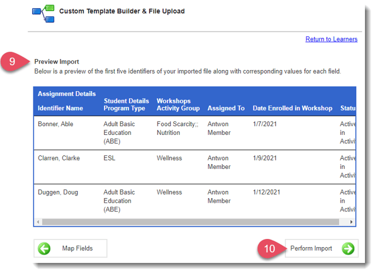Click Date Enrolled in Workshop column header
The height and width of the screenshot is (274, 376).
(x=292, y=108)
